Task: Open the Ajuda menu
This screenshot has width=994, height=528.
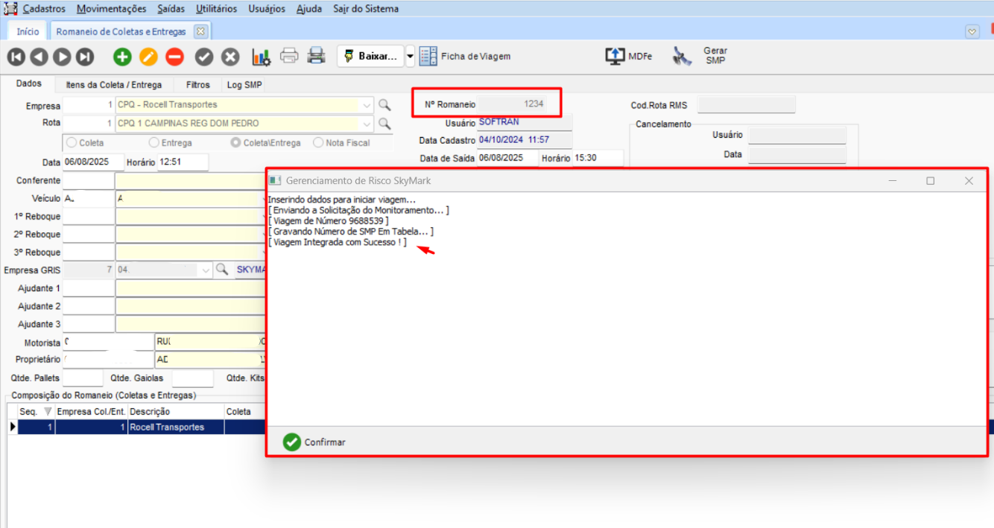Action: coord(309,9)
